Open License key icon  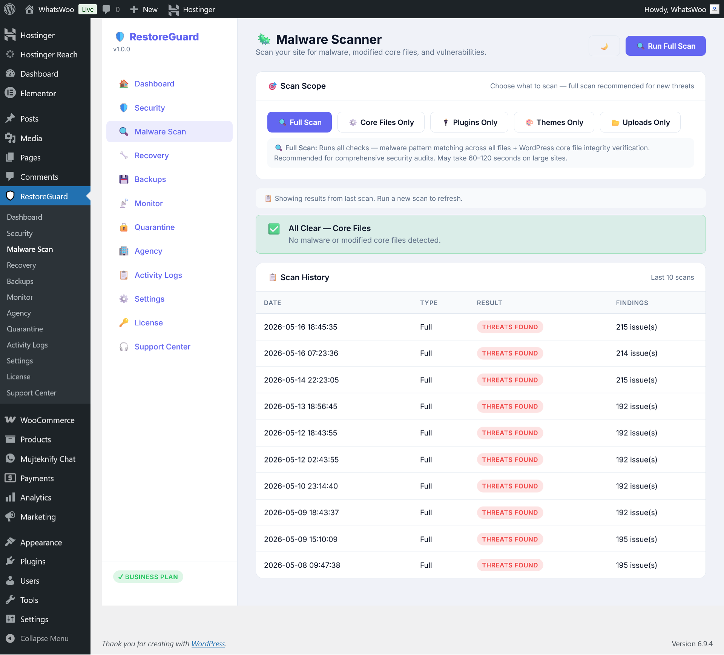click(124, 323)
